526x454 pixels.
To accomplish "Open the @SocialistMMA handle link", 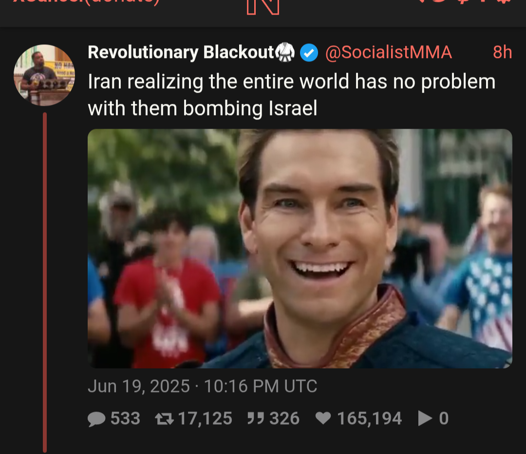I will [389, 52].
